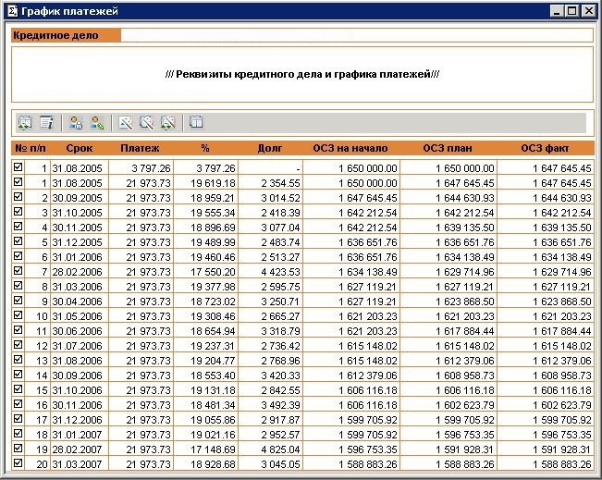The width and height of the screenshot is (602, 480).
Task: Sort by the Срок column header
Action: pyautogui.click(x=79, y=148)
